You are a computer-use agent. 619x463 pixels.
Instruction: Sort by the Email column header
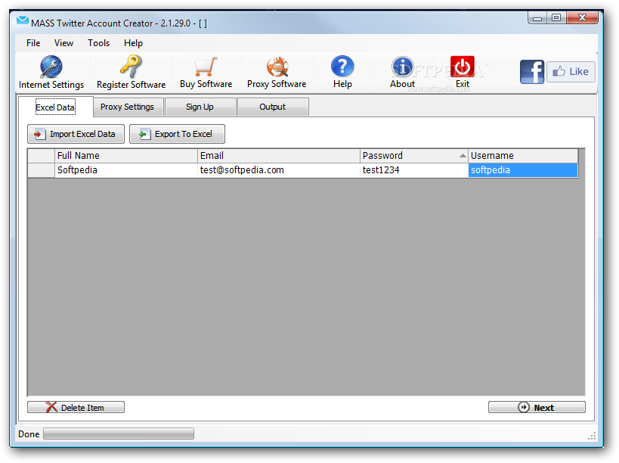pyautogui.click(x=279, y=156)
